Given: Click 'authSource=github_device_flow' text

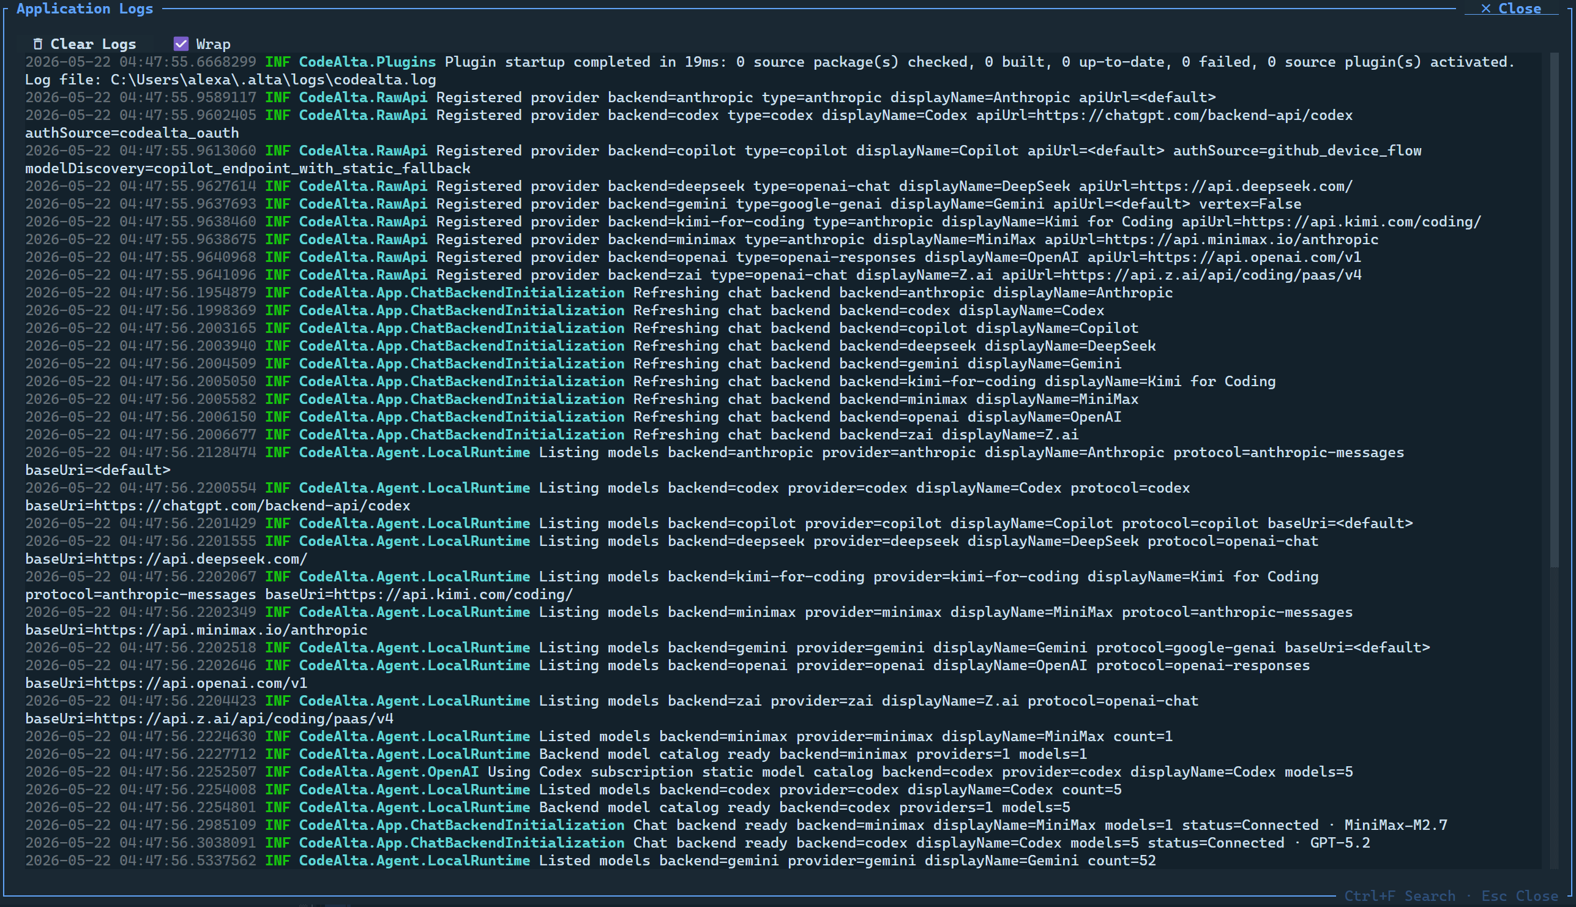Looking at the screenshot, I should pos(1297,151).
